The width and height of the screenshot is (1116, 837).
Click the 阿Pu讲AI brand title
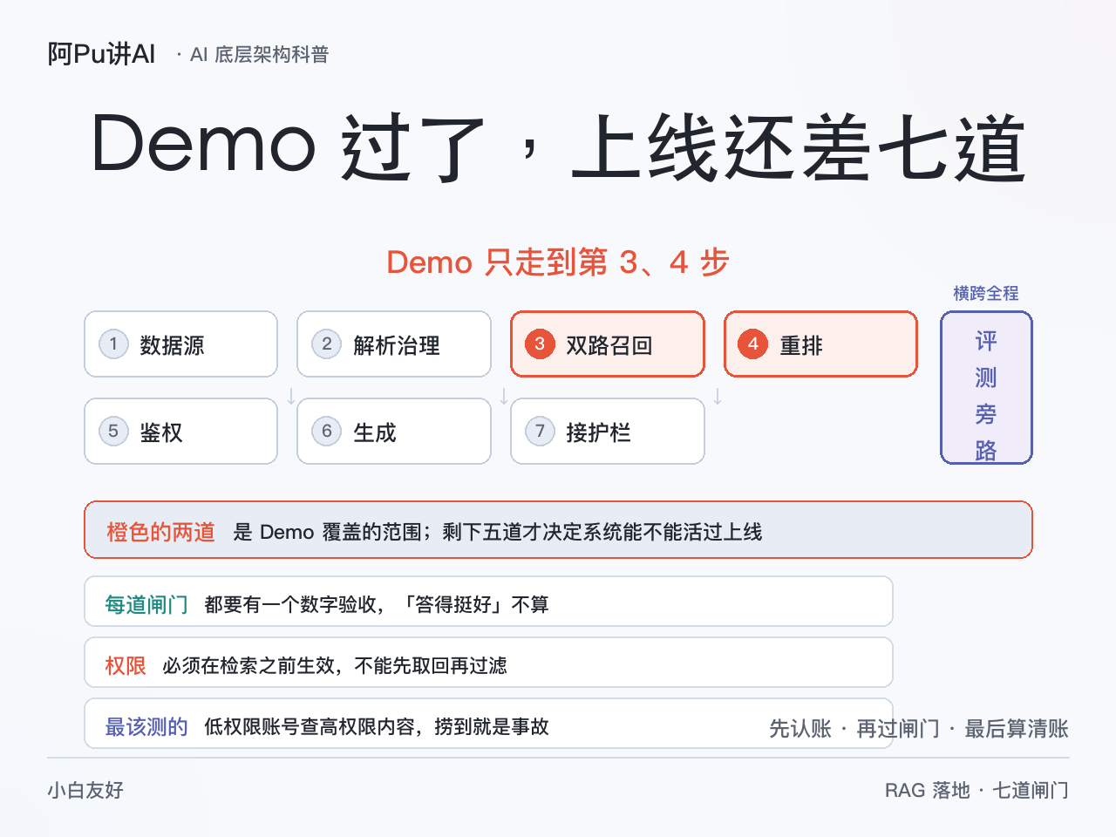101,54
